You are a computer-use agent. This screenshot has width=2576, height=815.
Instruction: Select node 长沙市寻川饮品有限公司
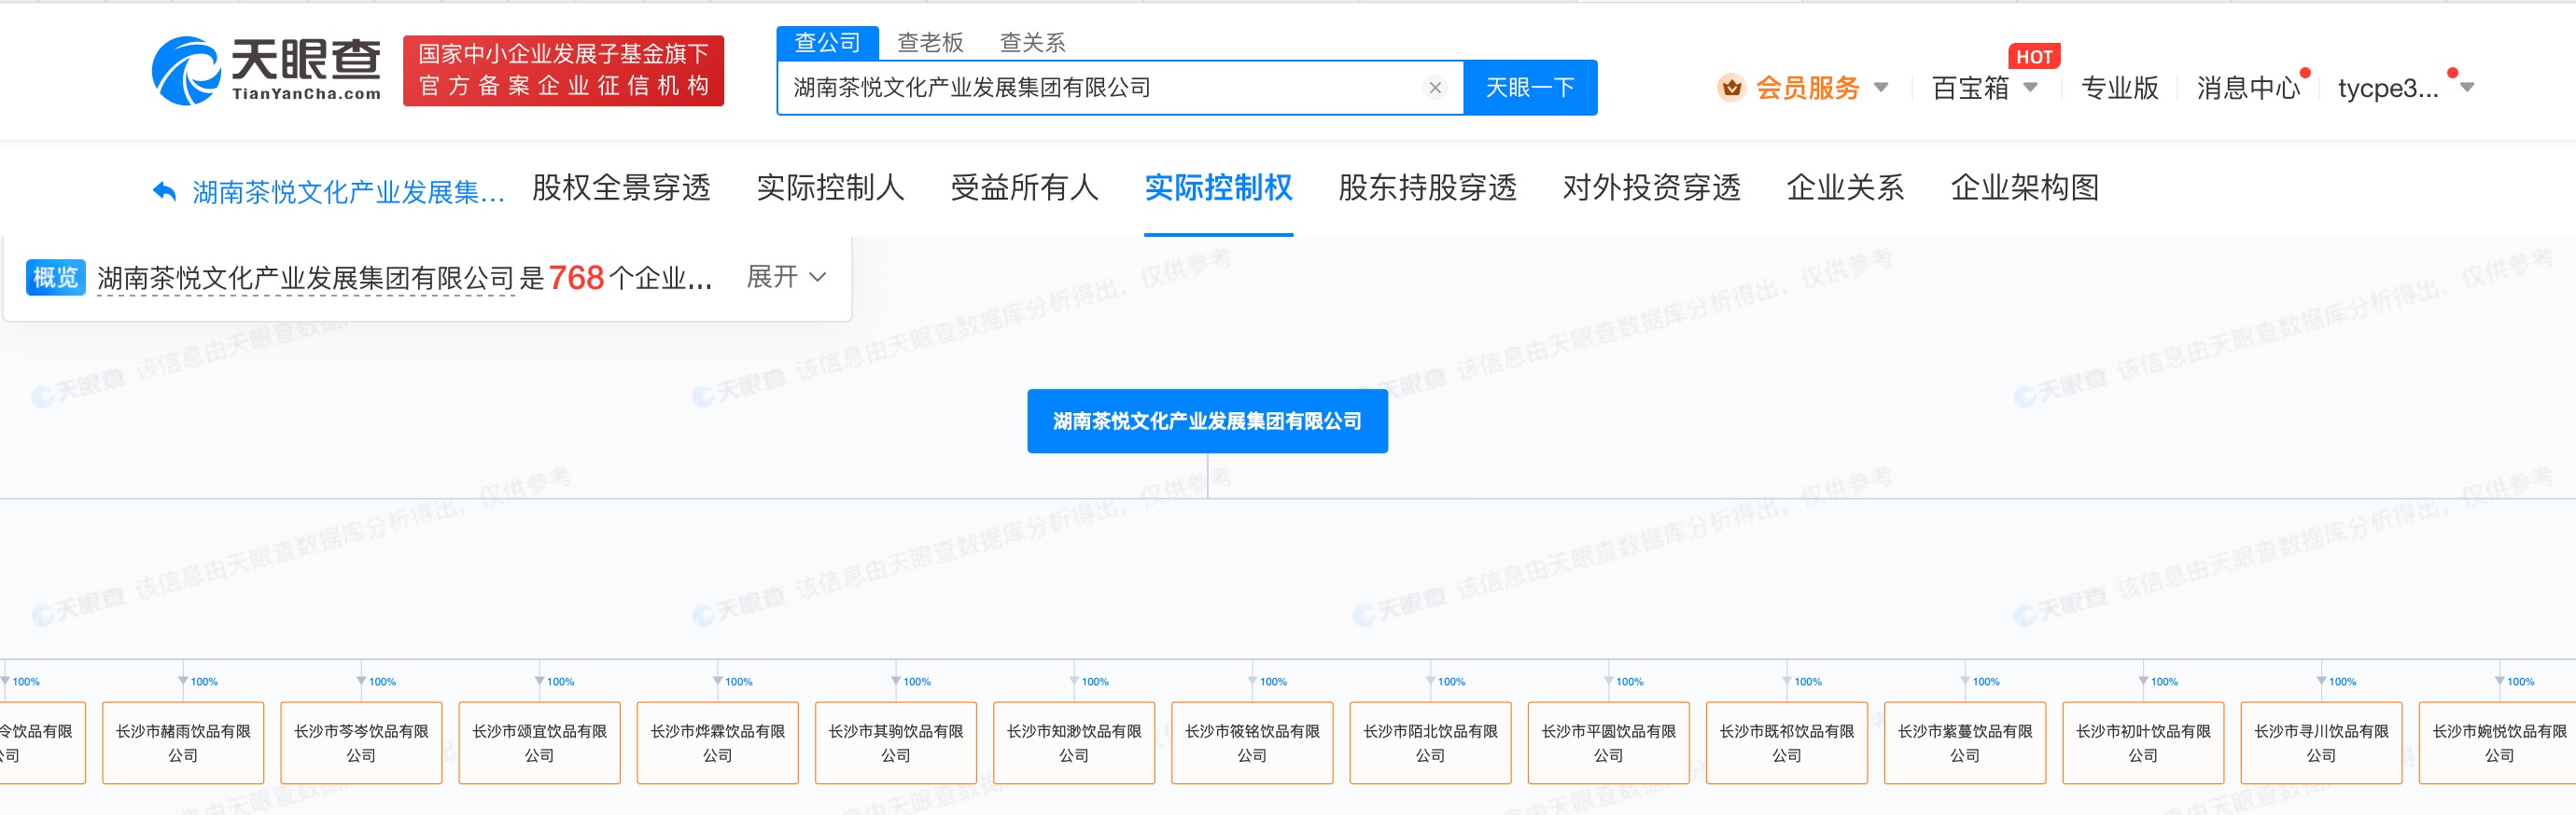(x=2321, y=742)
